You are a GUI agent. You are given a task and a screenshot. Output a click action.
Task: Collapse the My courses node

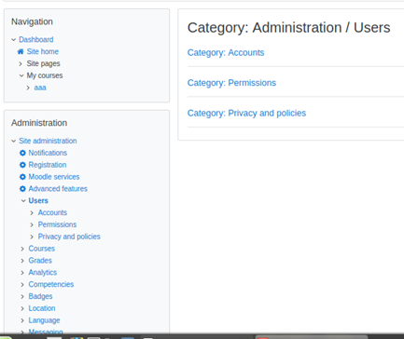click(x=21, y=75)
